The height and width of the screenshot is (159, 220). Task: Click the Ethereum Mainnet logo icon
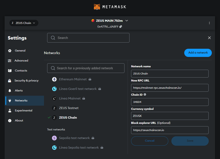pos(54,79)
